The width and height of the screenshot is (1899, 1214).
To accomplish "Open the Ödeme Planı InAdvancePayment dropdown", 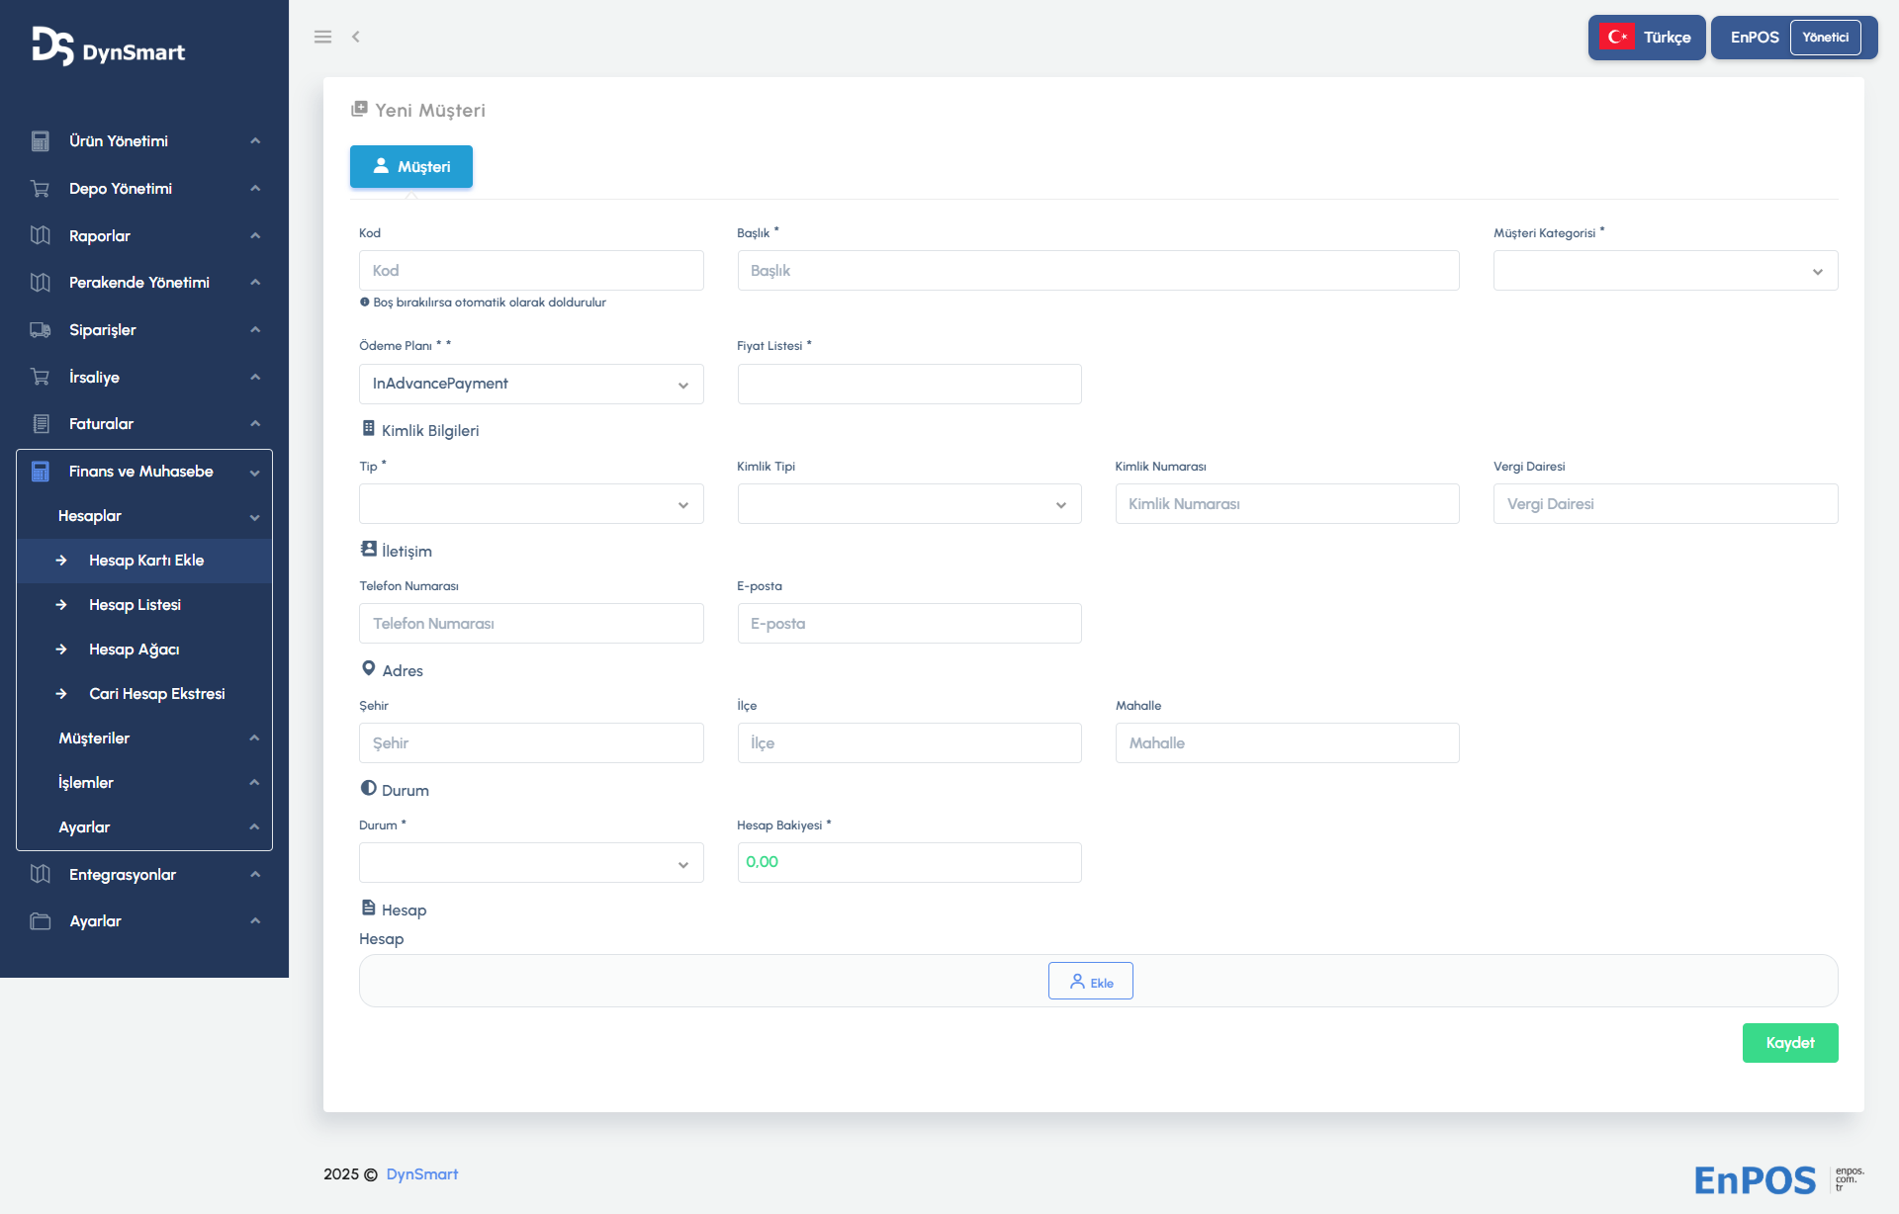I will pos(531,384).
